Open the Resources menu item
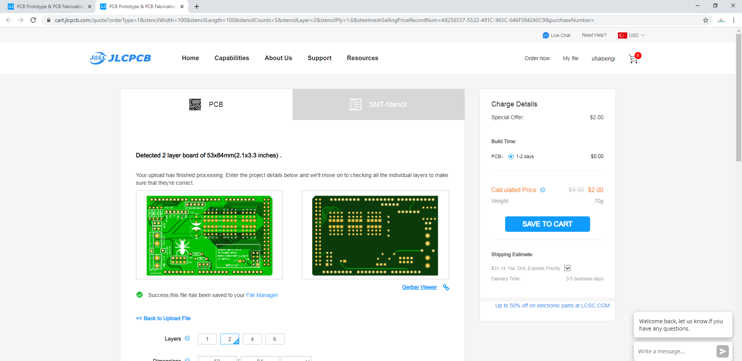Viewport: 742px width, 361px height. coord(362,58)
